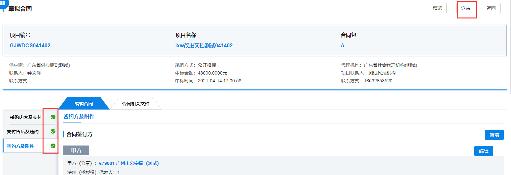The image size is (511, 175).
Task: Click contract package A value
Action: [342, 45]
